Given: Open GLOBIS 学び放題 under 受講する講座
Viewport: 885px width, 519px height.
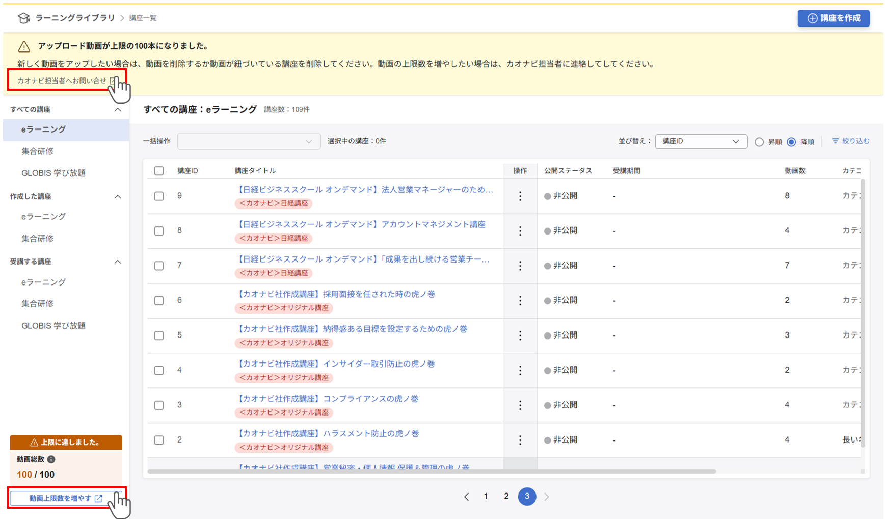Looking at the screenshot, I should [x=55, y=325].
